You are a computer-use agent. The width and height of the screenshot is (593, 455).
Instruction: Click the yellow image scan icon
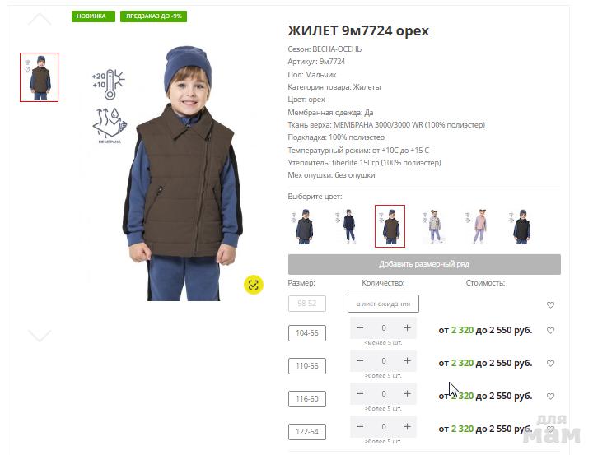[x=254, y=285]
